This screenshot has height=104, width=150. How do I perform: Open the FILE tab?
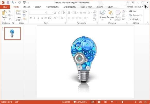click(x=5, y=7)
